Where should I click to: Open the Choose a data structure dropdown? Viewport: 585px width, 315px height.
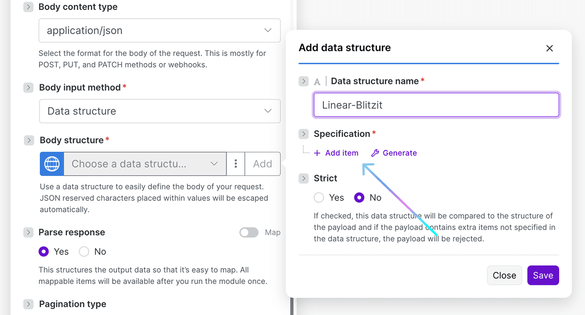pos(145,164)
